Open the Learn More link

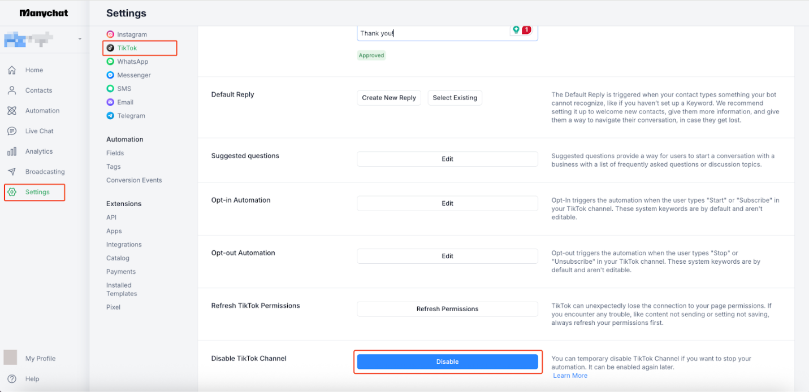pos(570,376)
